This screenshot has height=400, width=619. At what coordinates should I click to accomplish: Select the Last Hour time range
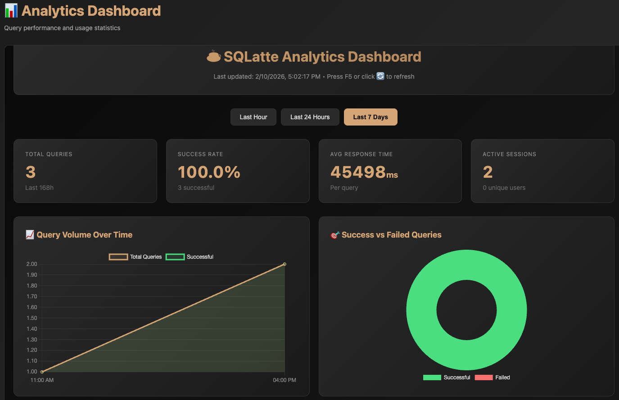(x=253, y=117)
